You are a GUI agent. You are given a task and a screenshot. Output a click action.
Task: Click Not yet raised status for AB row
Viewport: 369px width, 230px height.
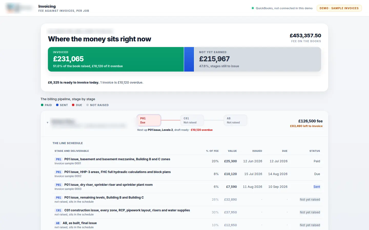coord(310,225)
